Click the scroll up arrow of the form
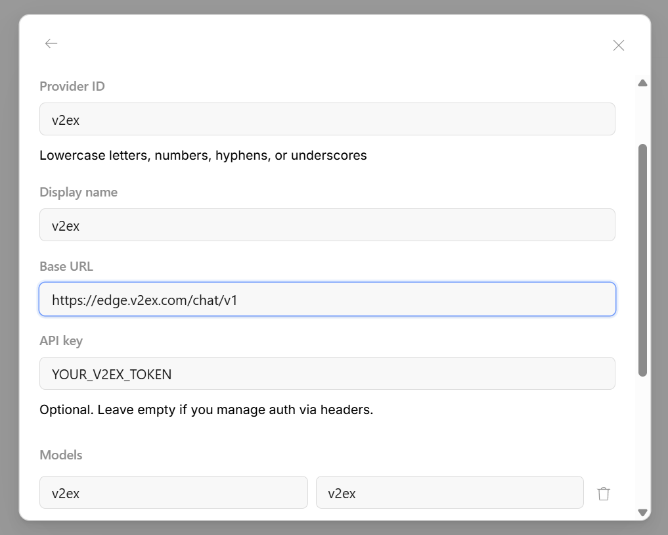Viewport: 668px width, 535px height. tap(642, 83)
